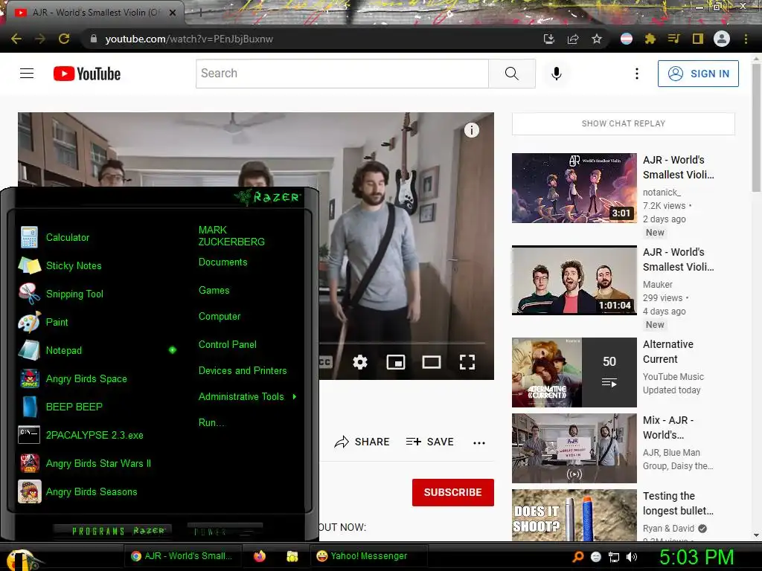Click the SIGN IN button

click(698, 74)
